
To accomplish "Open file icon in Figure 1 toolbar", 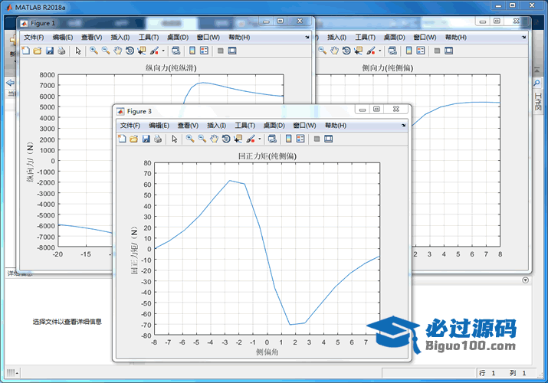I will tap(38, 51).
